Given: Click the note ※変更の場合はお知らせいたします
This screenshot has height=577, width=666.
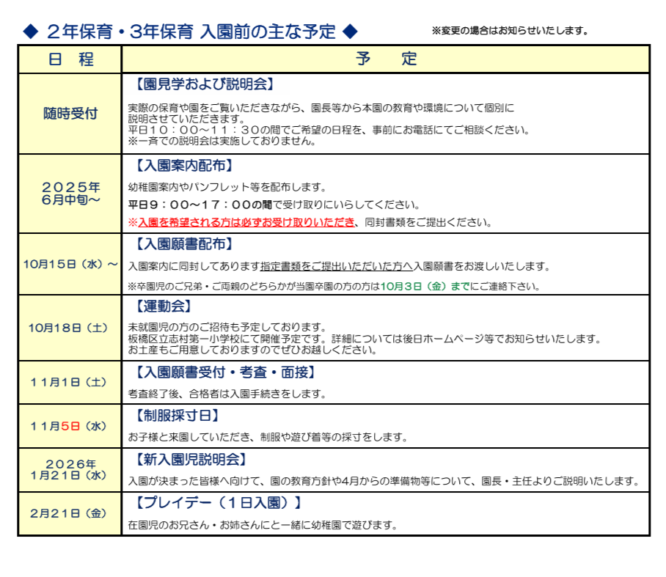Looking at the screenshot, I should [510, 31].
